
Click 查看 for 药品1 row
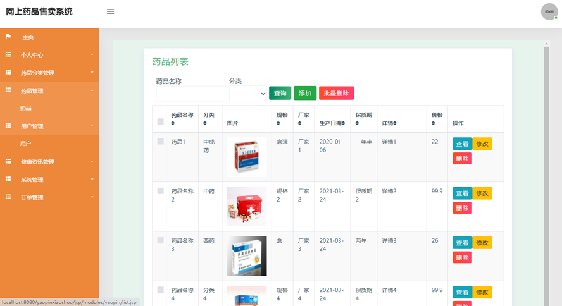(463, 144)
